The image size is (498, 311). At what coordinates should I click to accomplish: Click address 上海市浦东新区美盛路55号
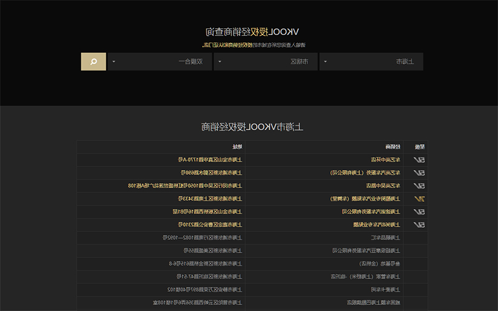pos(212,251)
